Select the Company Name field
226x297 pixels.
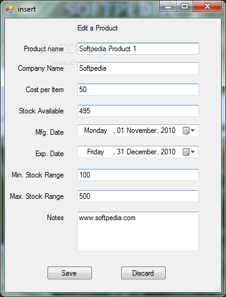pos(138,68)
